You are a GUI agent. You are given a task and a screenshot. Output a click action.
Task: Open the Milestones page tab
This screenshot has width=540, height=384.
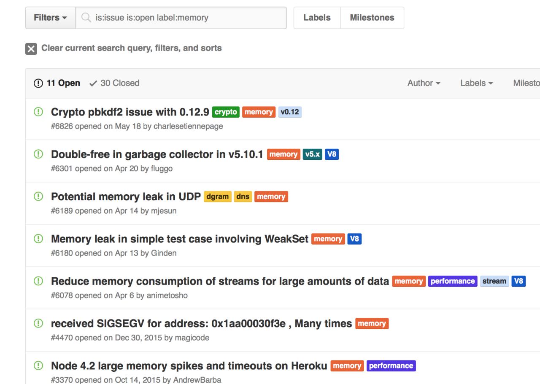coord(372,18)
